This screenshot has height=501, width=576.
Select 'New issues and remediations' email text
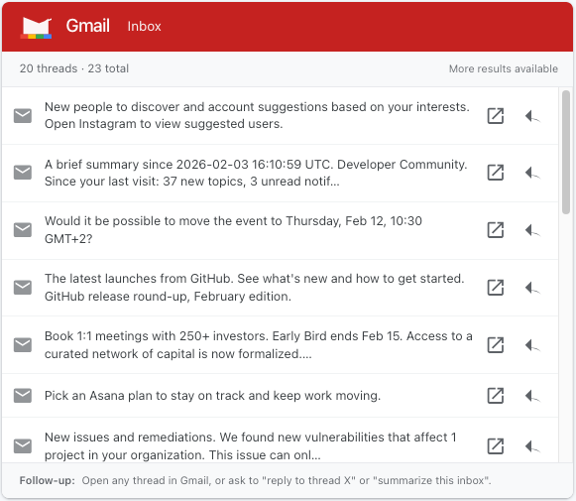(x=251, y=446)
